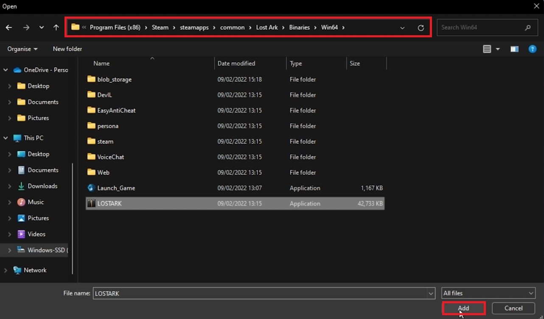Click the Cancel button
The height and width of the screenshot is (319, 544).
tap(513, 308)
